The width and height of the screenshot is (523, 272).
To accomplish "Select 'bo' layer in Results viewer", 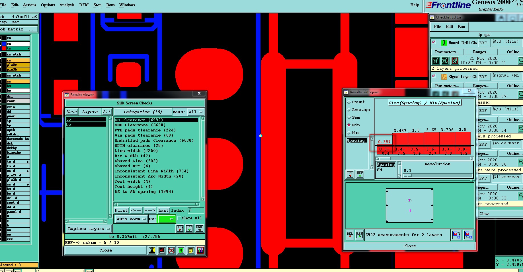I will coord(86,125).
